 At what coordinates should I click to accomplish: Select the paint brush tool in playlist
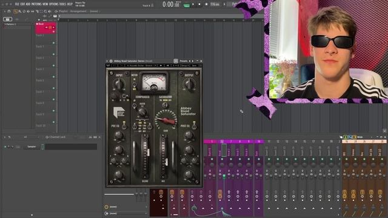click(20, 12)
